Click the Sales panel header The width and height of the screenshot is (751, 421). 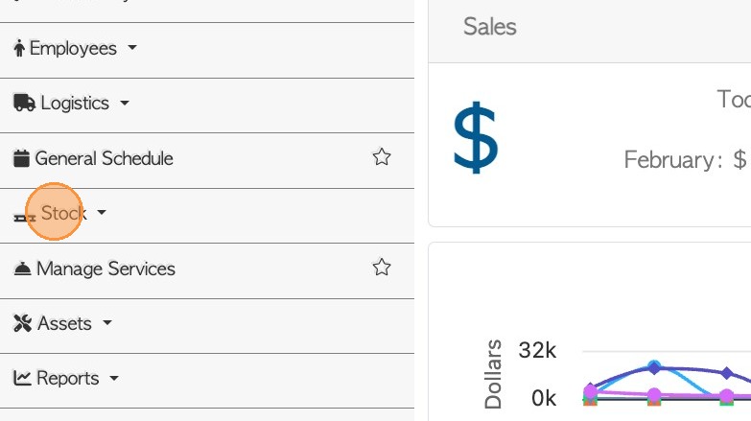click(490, 27)
